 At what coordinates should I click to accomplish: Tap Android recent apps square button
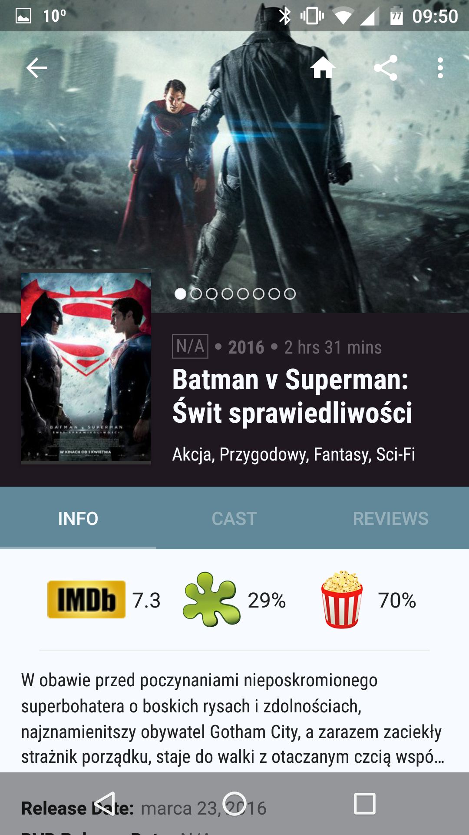[x=365, y=804]
